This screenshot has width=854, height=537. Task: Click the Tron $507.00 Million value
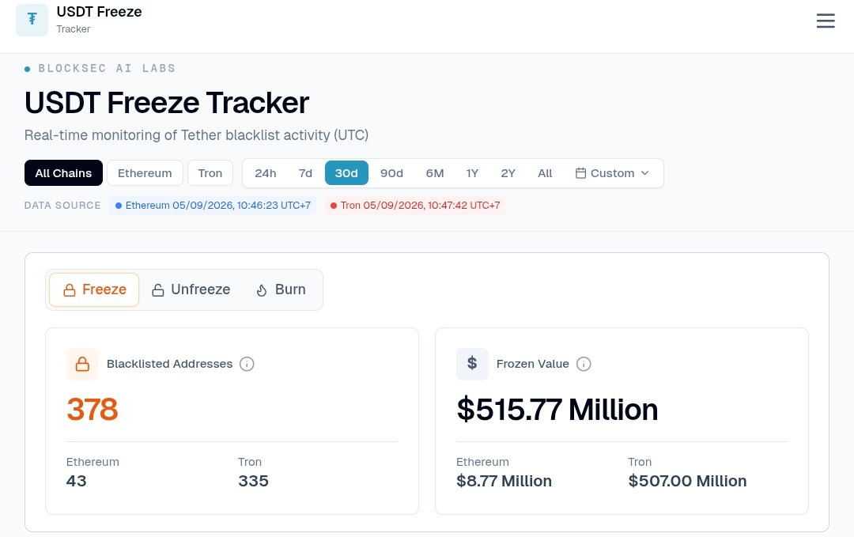[687, 481]
